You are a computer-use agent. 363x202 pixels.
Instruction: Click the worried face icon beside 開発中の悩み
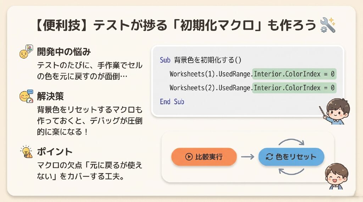(x=26, y=52)
